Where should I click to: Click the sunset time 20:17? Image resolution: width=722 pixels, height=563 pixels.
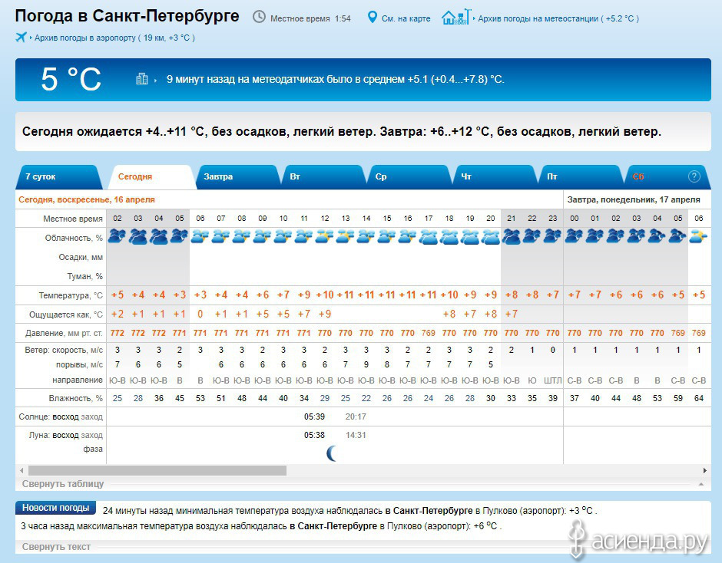pyautogui.click(x=356, y=416)
